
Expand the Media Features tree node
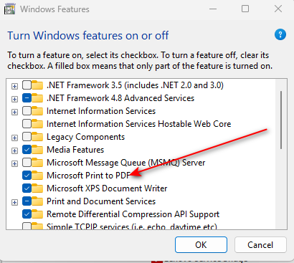pyautogui.click(x=14, y=150)
